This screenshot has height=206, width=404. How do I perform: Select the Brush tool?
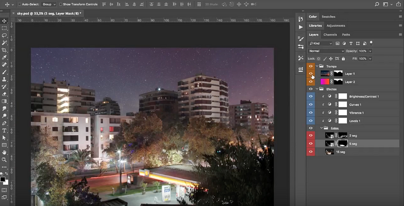4,72
